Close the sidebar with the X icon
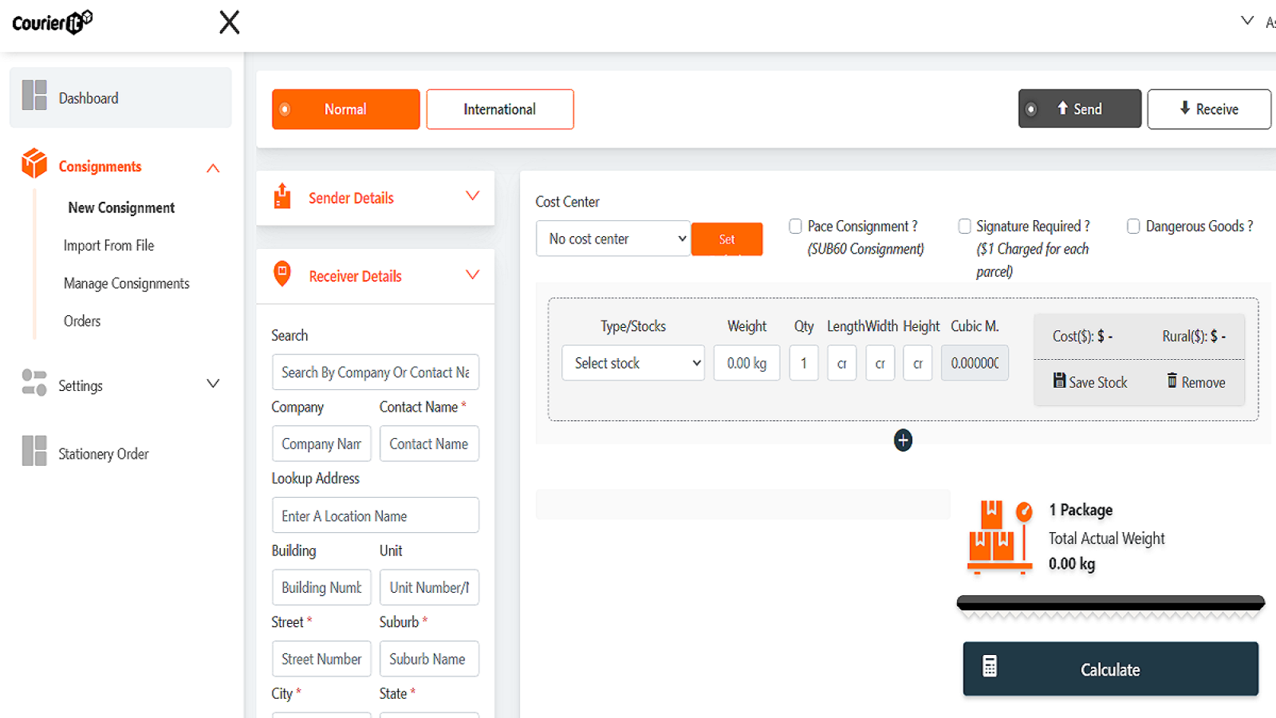The image size is (1276, 718). [230, 22]
